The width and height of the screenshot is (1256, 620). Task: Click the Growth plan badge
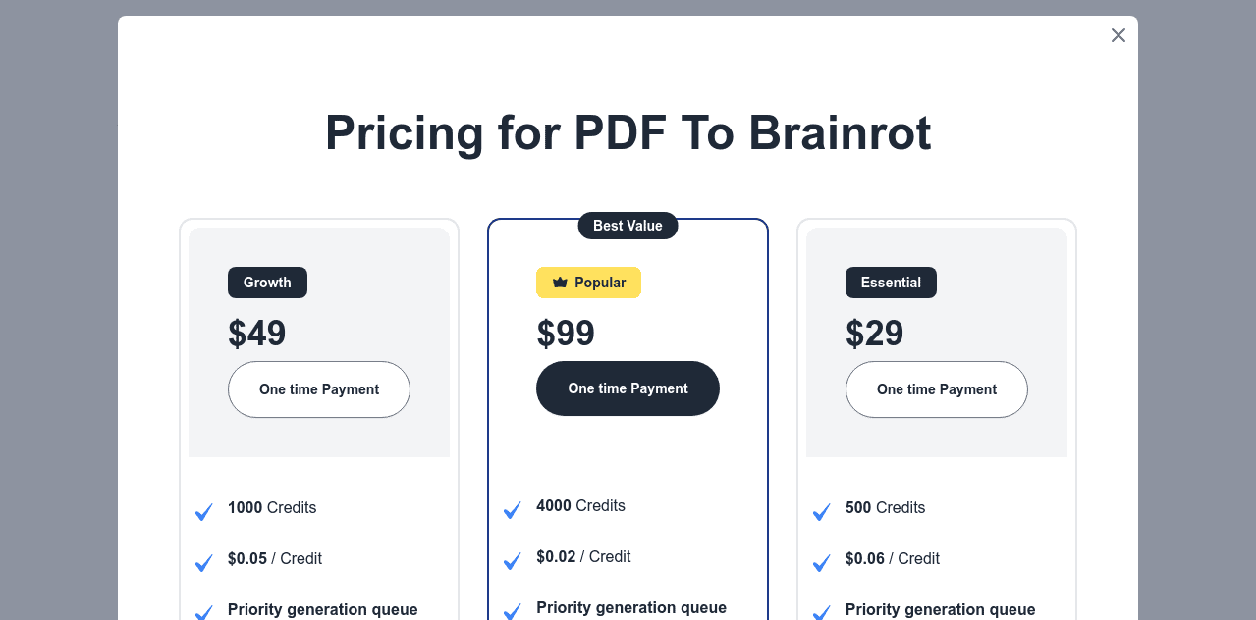(x=267, y=282)
